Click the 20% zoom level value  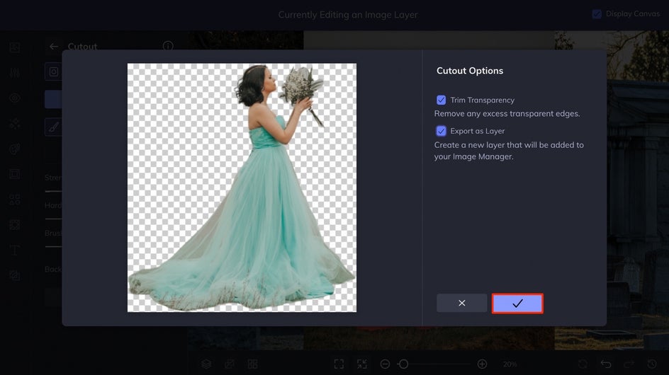[510, 364]
